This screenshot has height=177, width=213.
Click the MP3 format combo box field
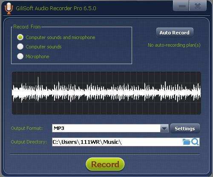[110, 128]
